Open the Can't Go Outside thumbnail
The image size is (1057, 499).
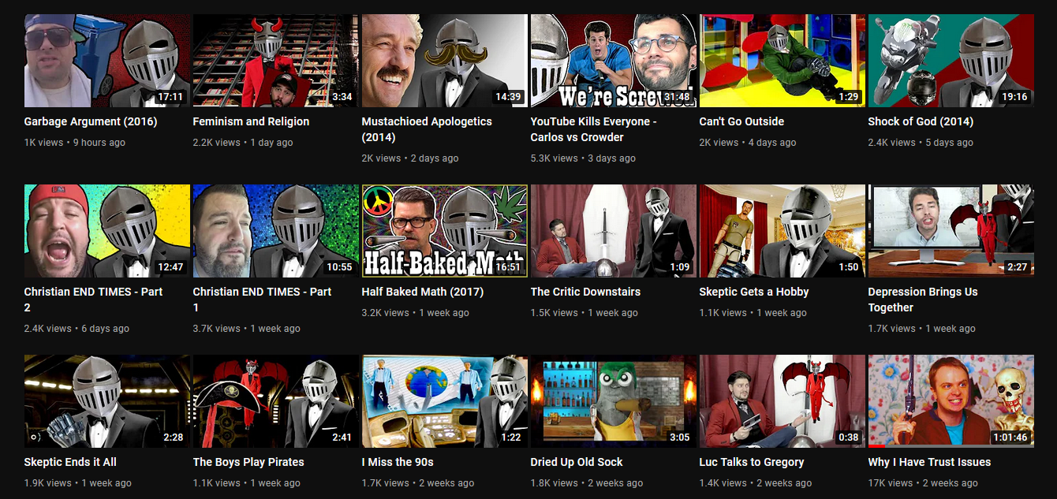coord(782,61)
